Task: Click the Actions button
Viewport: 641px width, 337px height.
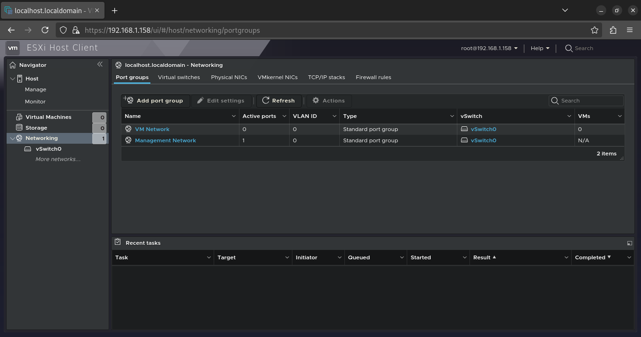Action: click(329, 101)
